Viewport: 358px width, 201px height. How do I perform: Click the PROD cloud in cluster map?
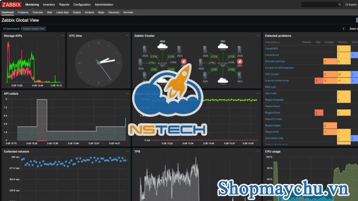point(162,45)
